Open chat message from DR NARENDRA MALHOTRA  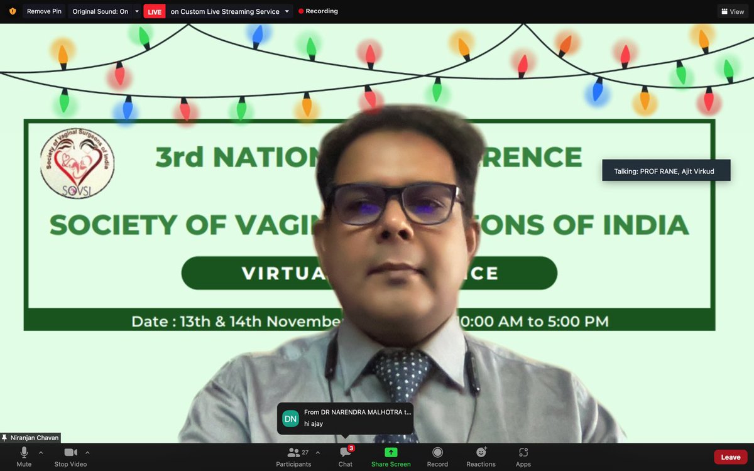346,418
